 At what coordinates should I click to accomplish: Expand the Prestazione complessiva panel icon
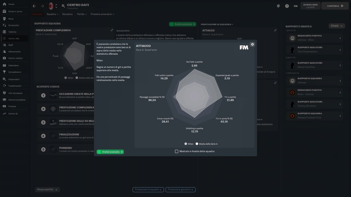coord(112,30)
